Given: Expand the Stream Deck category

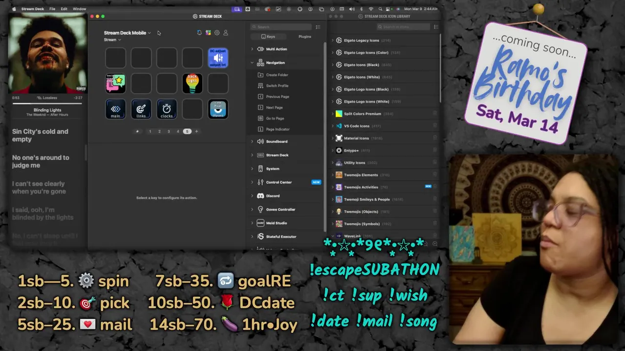Looking at the screenshot, I should 252,155.
